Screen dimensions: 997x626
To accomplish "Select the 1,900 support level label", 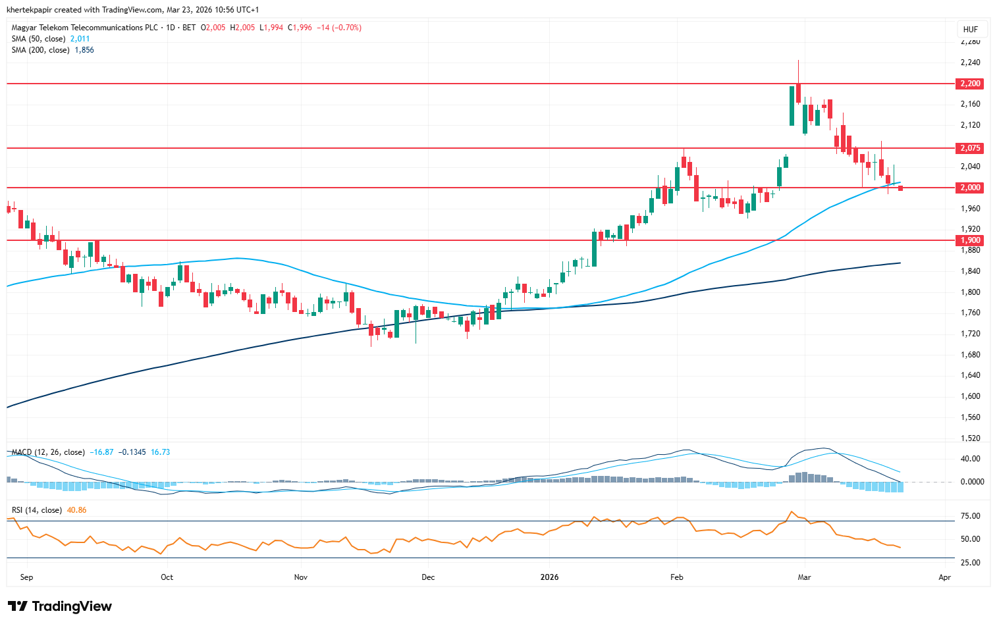I will (x=969, y=240).
